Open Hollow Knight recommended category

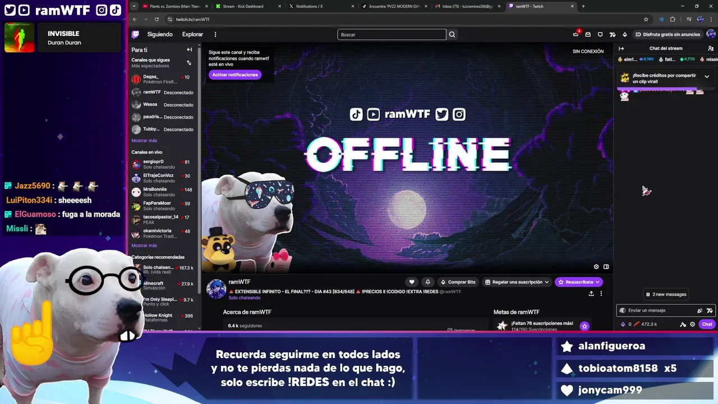(163, 318)
